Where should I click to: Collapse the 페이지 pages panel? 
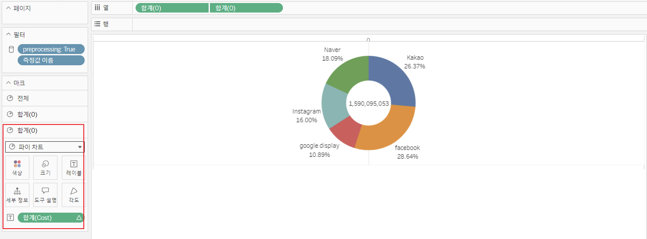[x=8, y=8]
